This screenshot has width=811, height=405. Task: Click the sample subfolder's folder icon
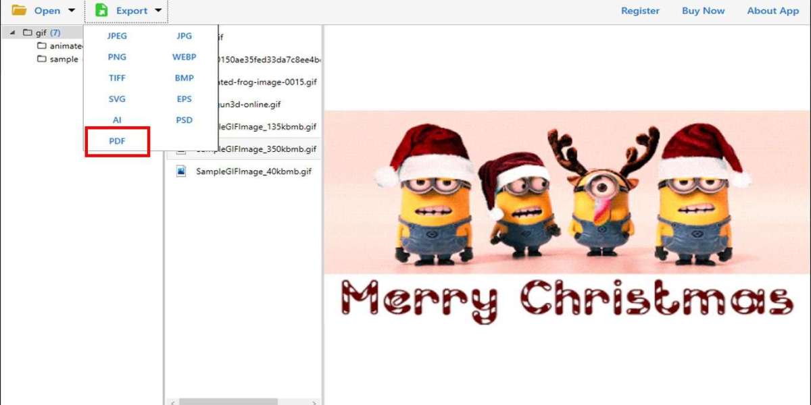point(42,59)
